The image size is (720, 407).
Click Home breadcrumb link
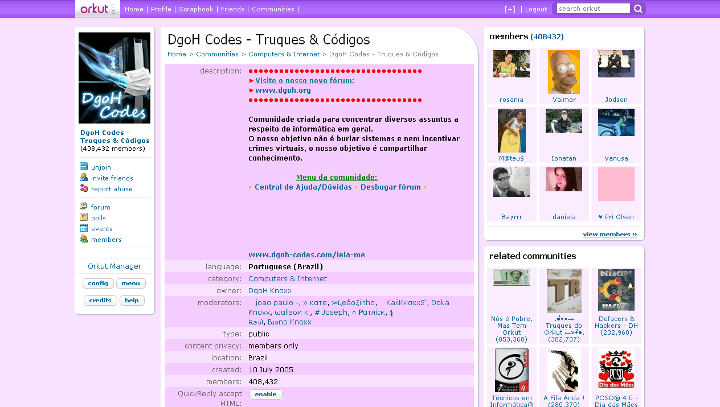(177, 54)
